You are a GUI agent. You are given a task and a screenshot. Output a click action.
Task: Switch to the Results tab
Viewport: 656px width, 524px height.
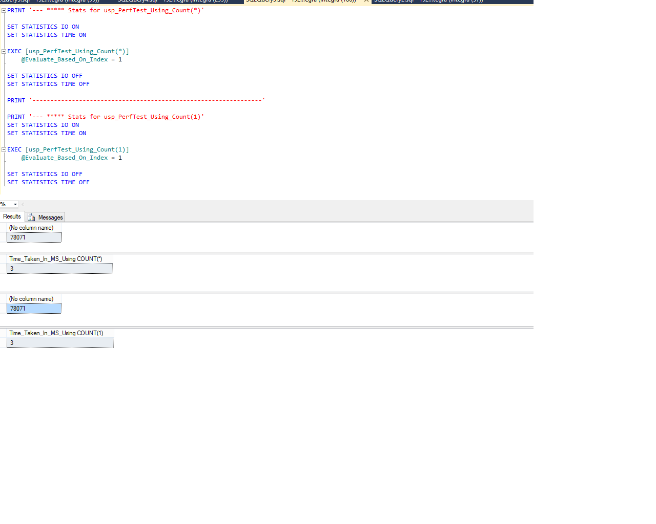pos(12,216)
